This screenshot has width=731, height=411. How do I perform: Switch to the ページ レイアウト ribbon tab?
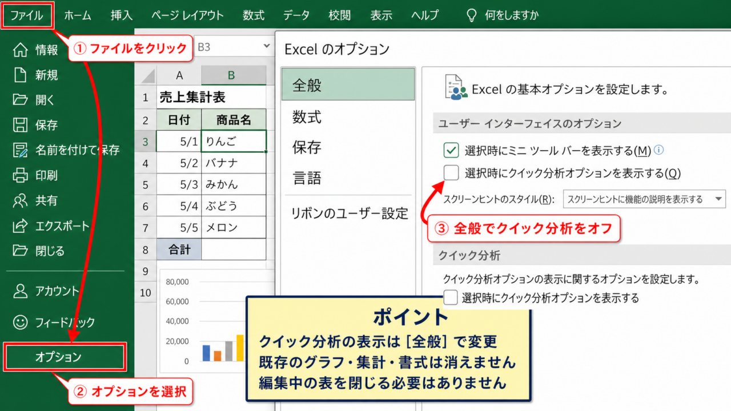tap(187, 15)
